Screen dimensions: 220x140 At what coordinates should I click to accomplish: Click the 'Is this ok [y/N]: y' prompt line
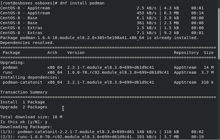24,122
